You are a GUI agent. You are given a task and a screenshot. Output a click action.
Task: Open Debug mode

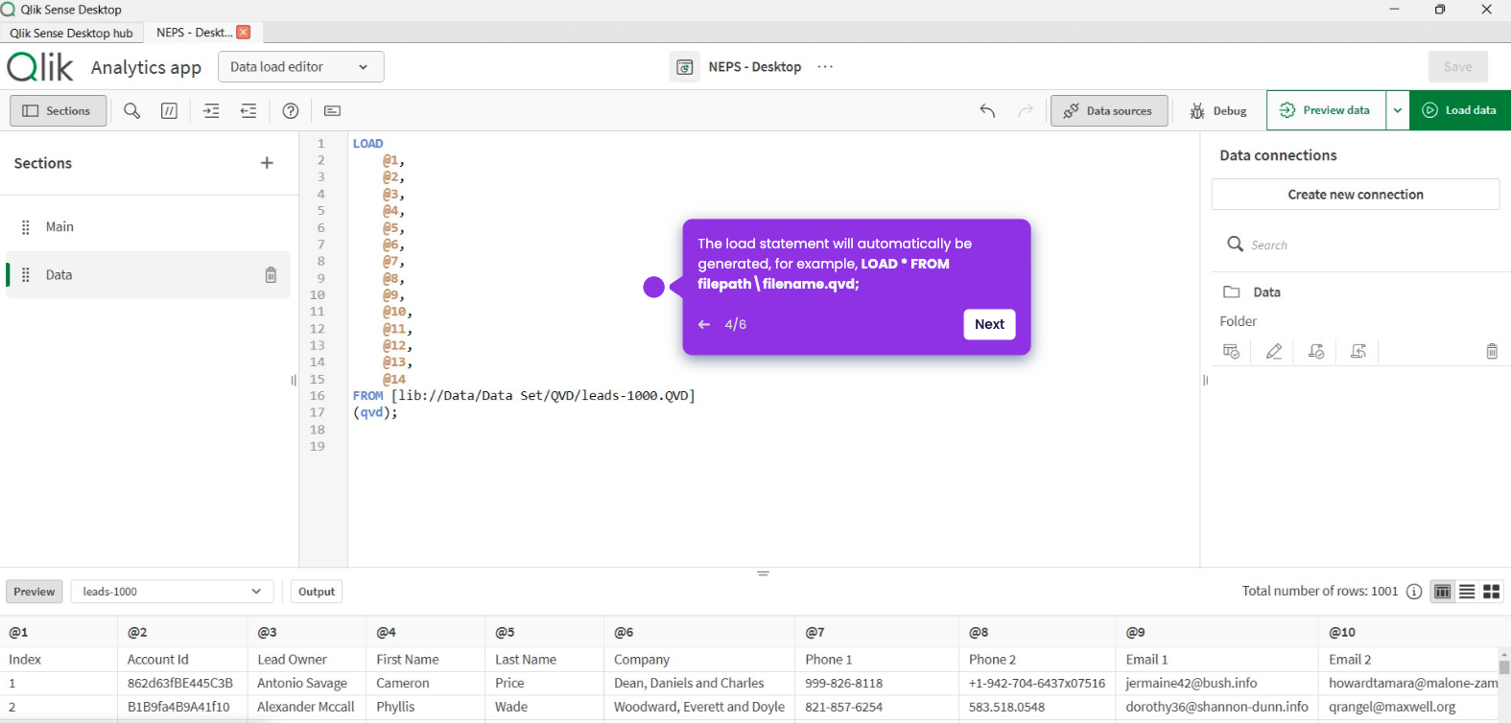pyautogui.click(x=1218, y=110)
